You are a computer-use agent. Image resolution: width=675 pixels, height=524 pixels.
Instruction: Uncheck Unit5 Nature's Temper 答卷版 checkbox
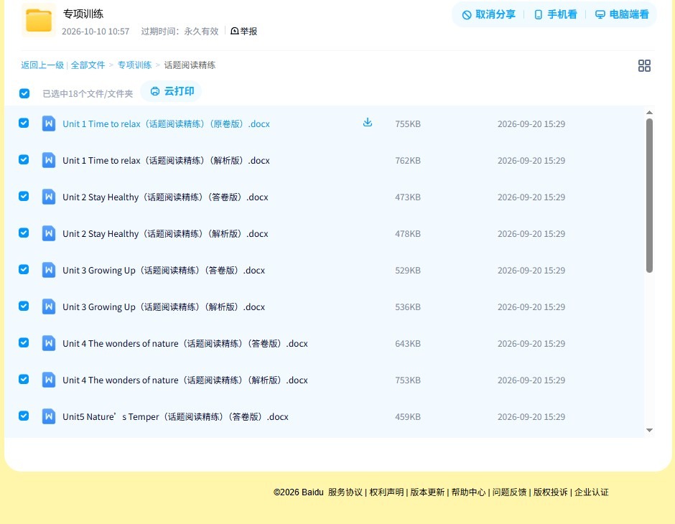[x=24, y=416]
